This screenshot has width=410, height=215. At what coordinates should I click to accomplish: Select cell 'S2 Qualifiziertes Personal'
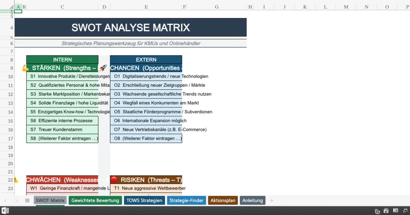pyautogui.click(x=62, y=85)
